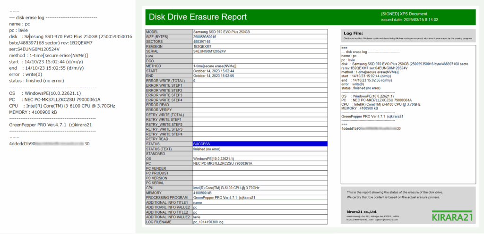This screenshot has height=234, width=484.
Task: Click 'status : finished (no error)' in left log
Action: (x=37, y=81)
